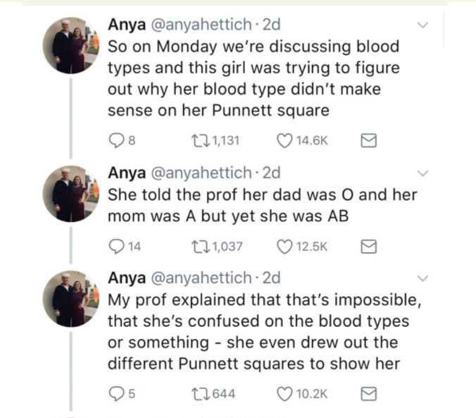Send first tweet via direct message envelope
476x418 pixels.
tap(367, 140)
